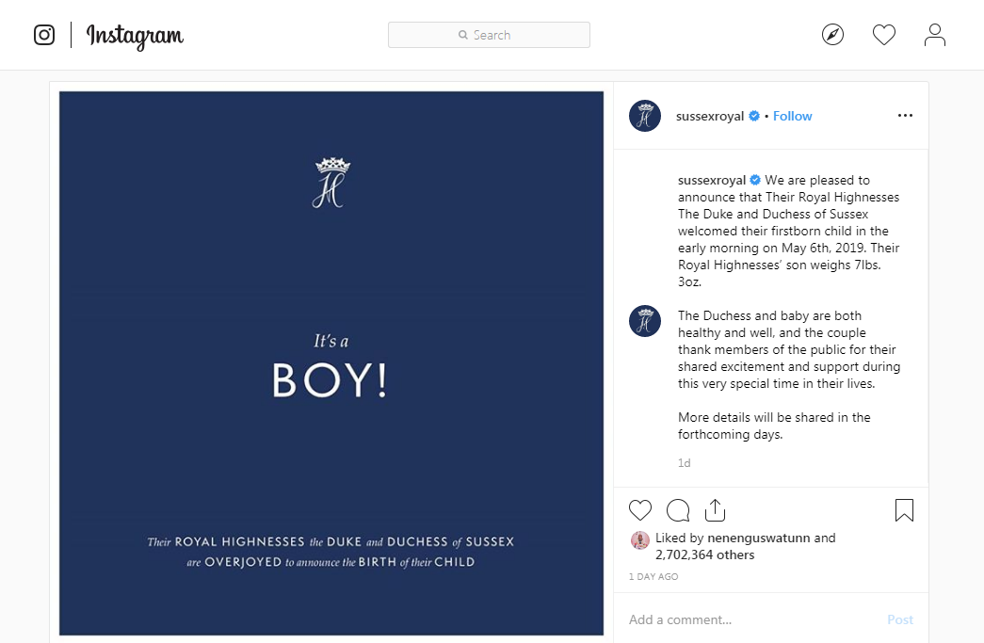The height and width of the screenshot is (643, 984).
Task: Follow the sussexroyal account
Action: click(793, 116)
